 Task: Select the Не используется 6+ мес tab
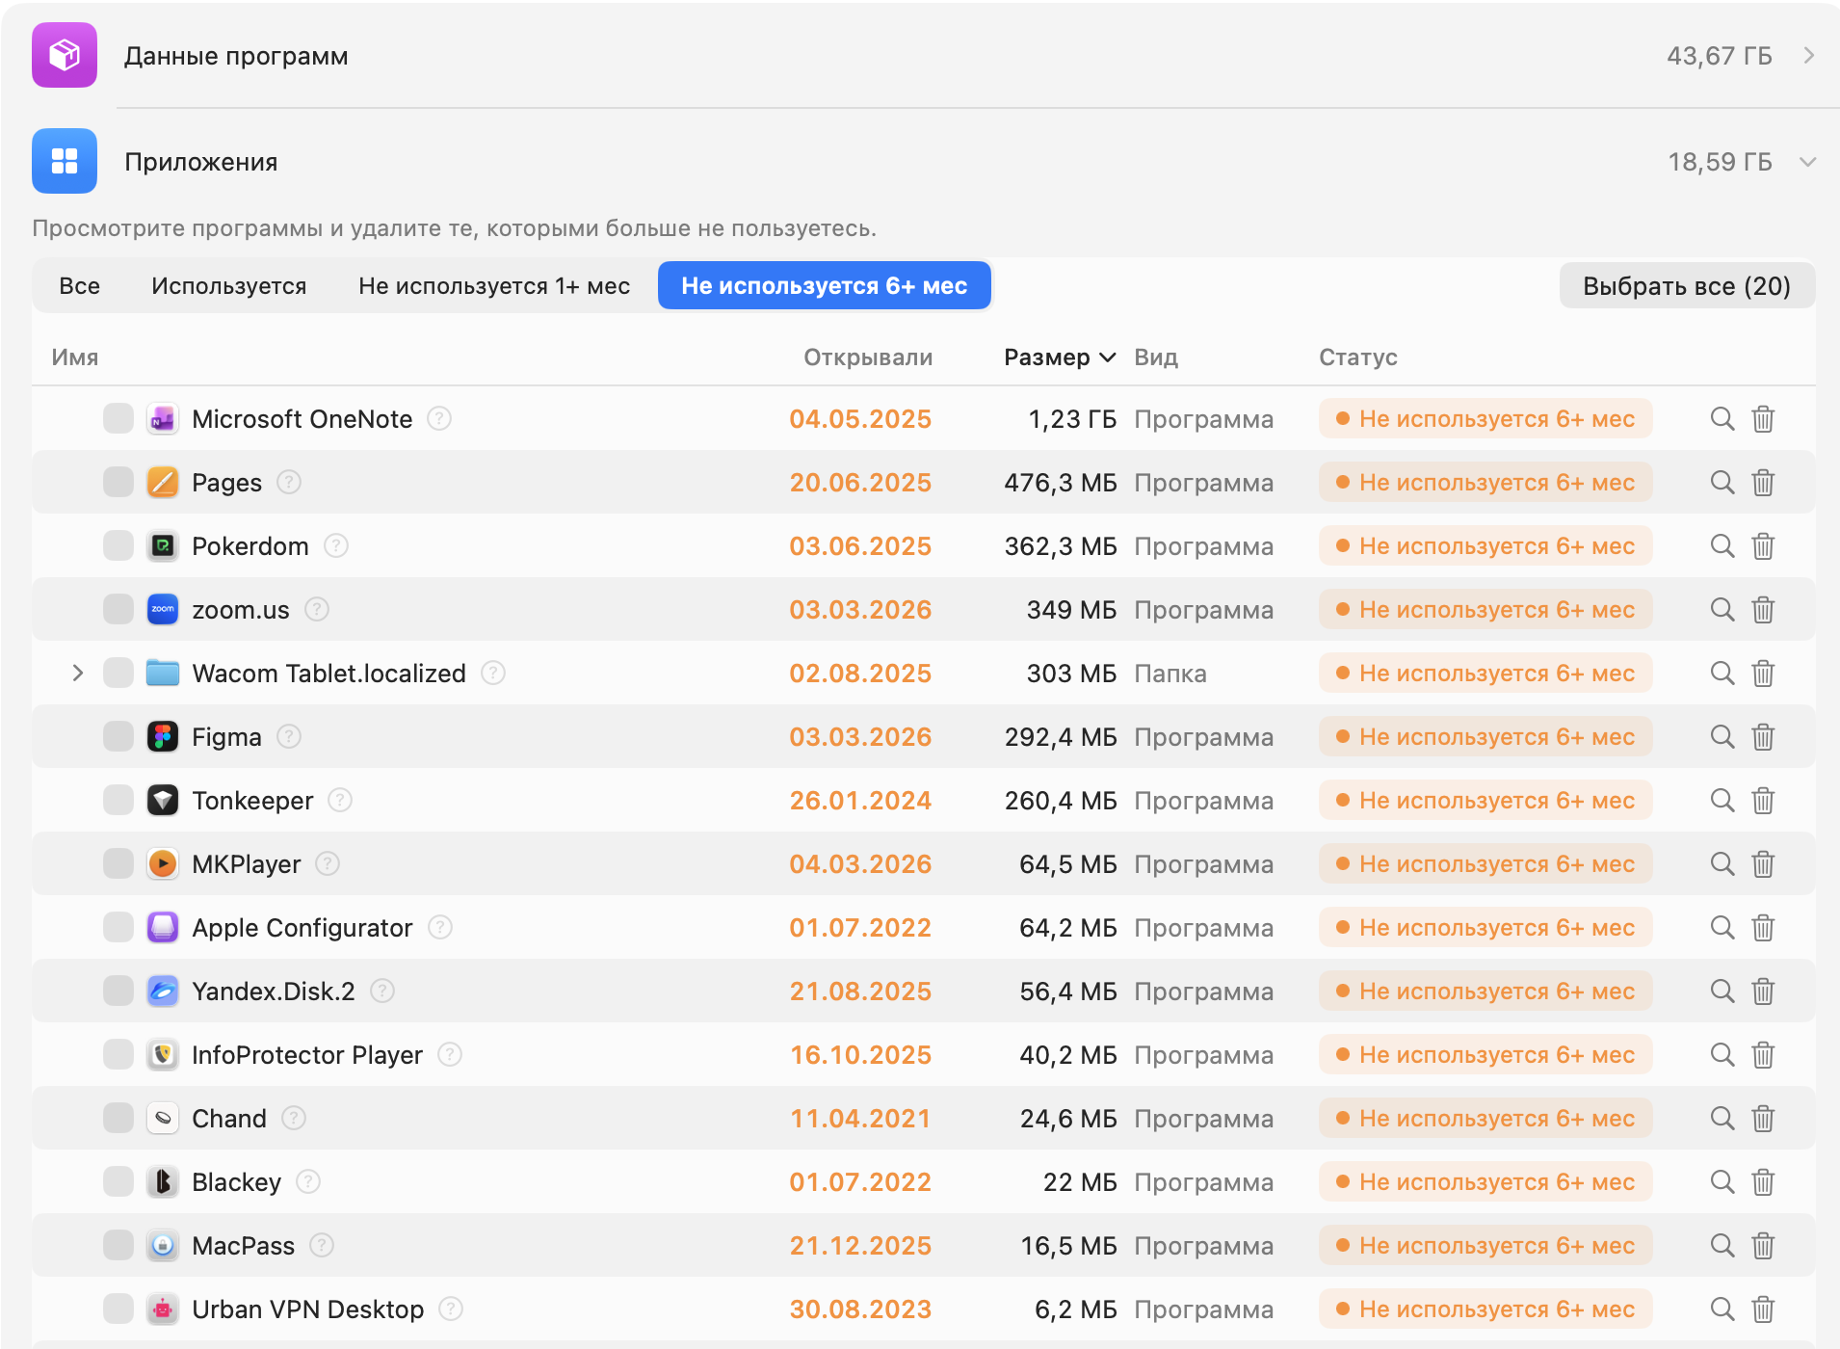825,286
